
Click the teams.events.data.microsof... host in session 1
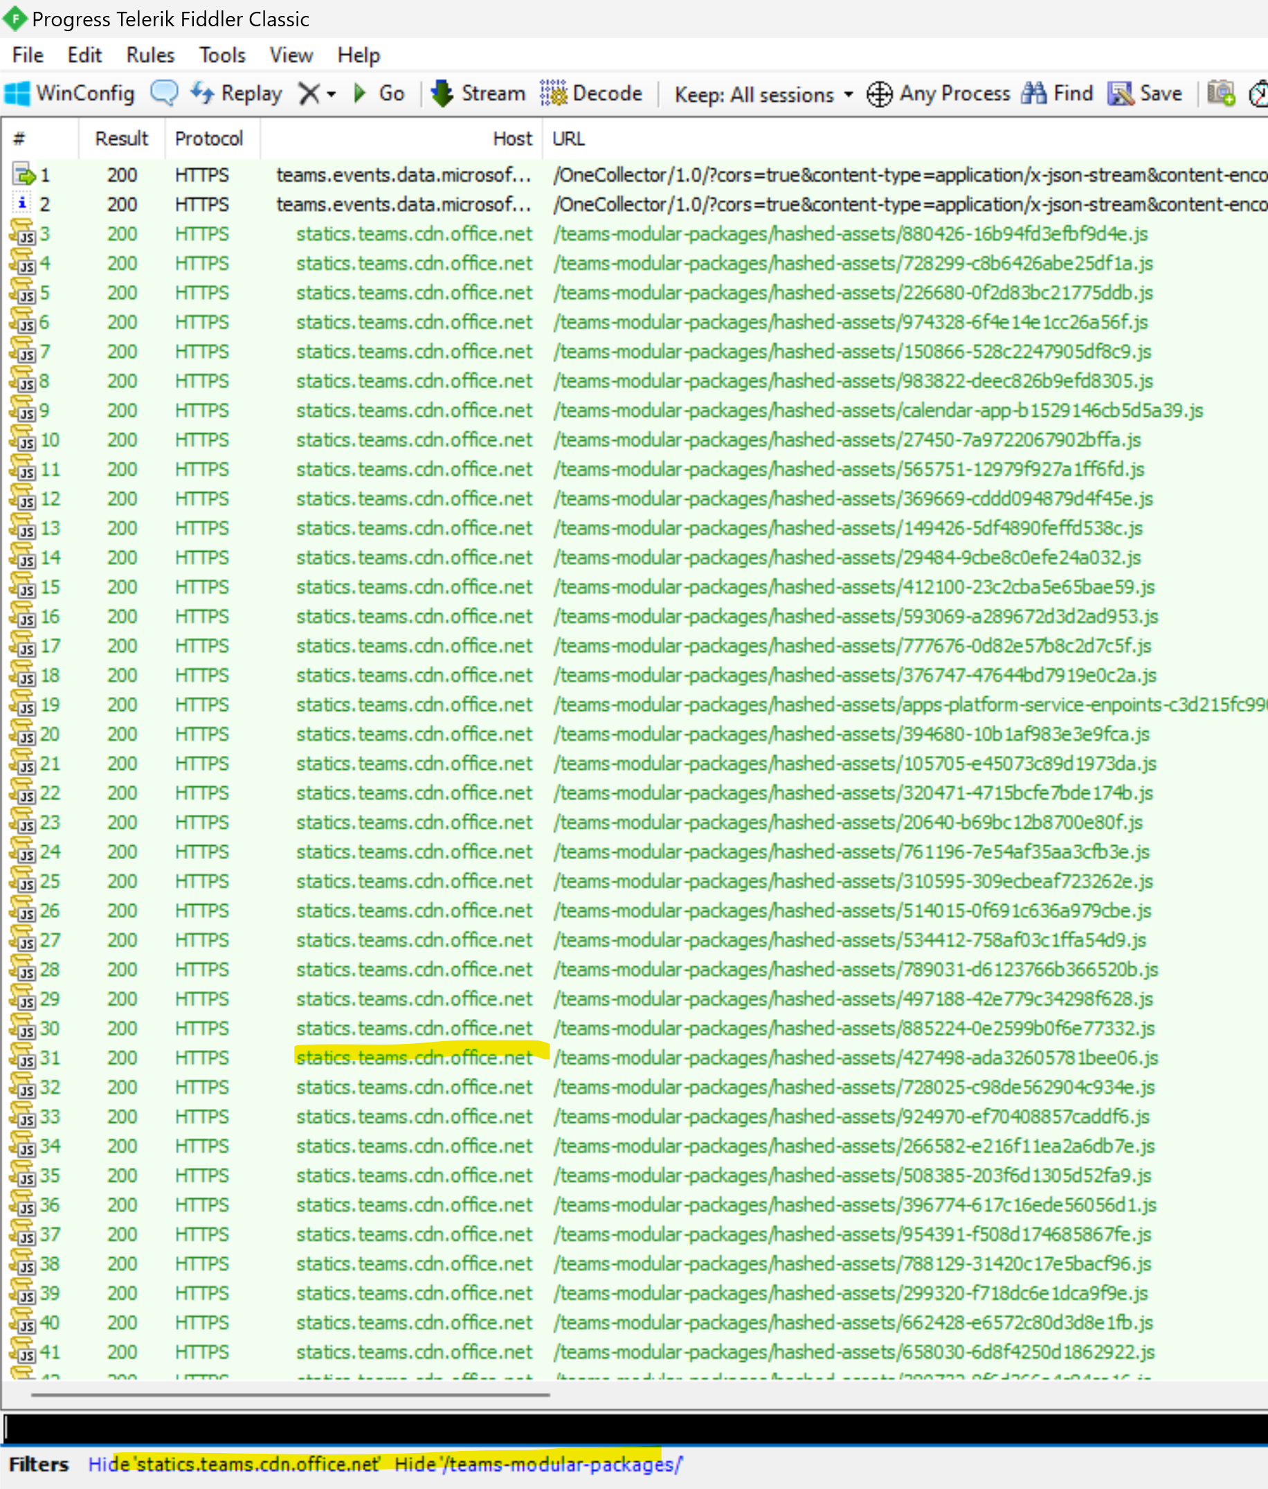404,174
